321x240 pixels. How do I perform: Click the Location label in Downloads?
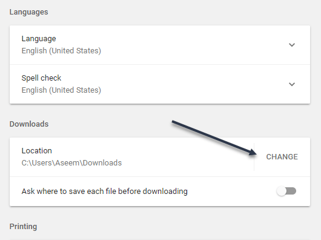point(37,151)
